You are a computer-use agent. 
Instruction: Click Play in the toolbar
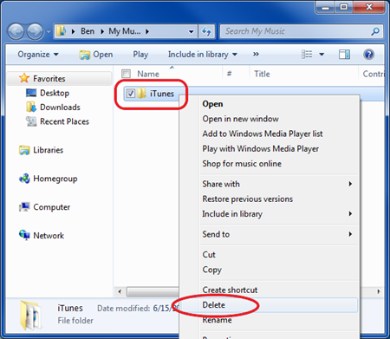point(140,55)
